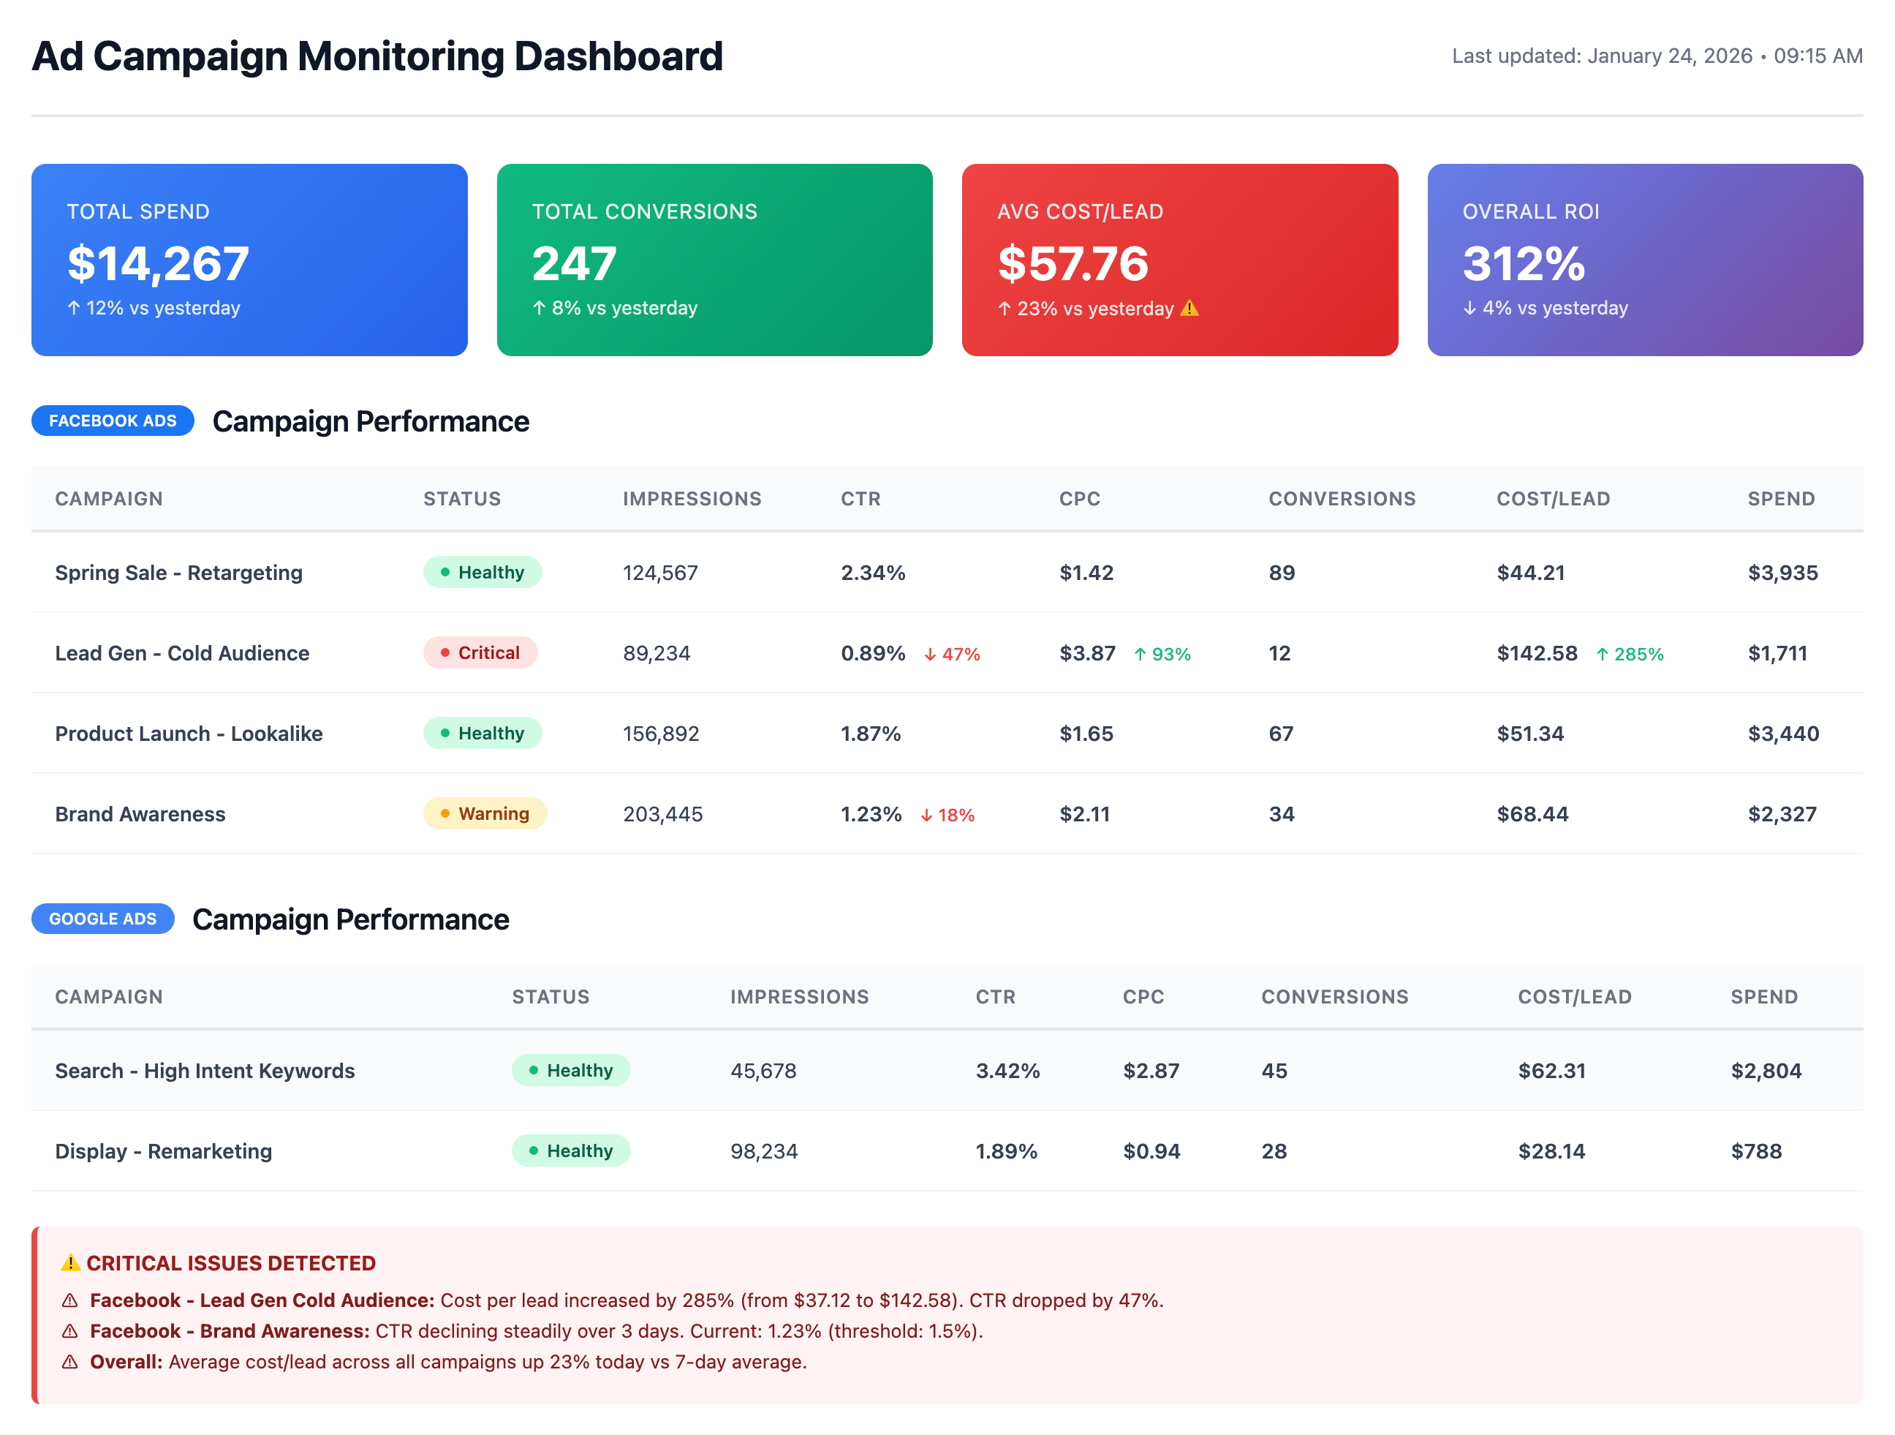Click the alert icon next to Brand Awareness issue
The width and height of the screenshot is (1895, 1435).
point(69,1331)
